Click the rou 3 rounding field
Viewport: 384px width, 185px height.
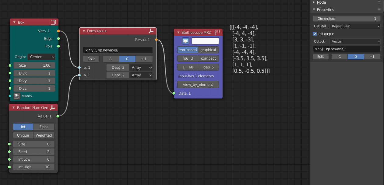[x=188, y=58]
